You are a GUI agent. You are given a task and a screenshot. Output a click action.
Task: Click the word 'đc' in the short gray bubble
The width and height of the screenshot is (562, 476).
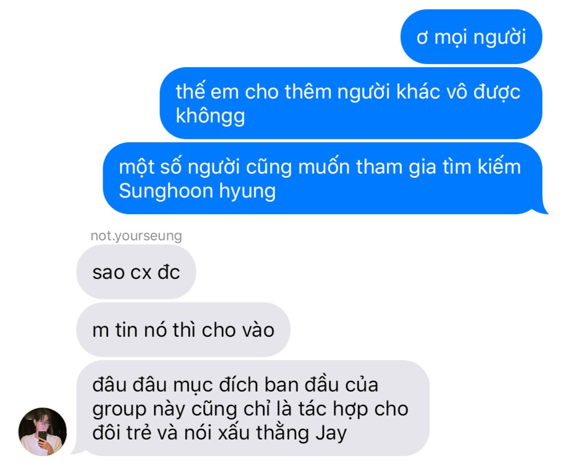pyautogui.click(x=169, y=272)
